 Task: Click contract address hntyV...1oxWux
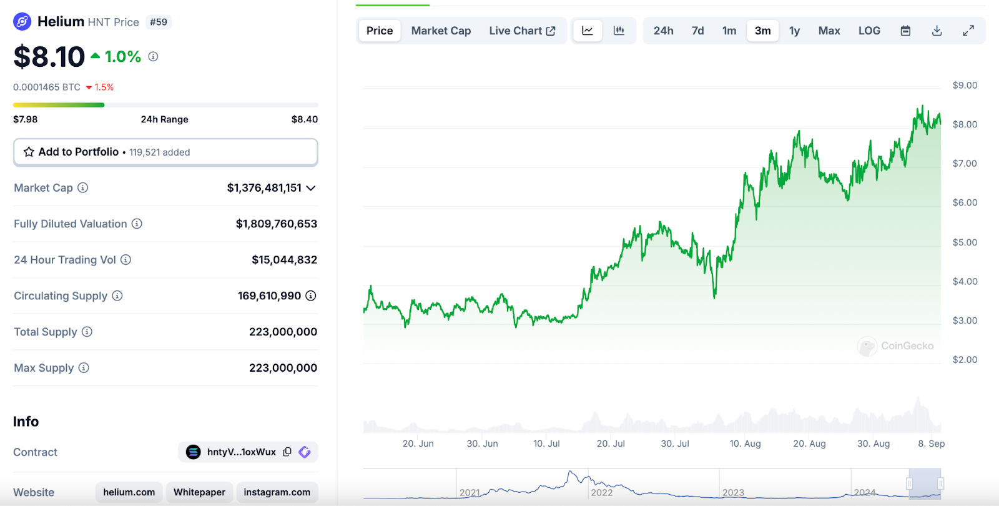click(x=242, y=452)
